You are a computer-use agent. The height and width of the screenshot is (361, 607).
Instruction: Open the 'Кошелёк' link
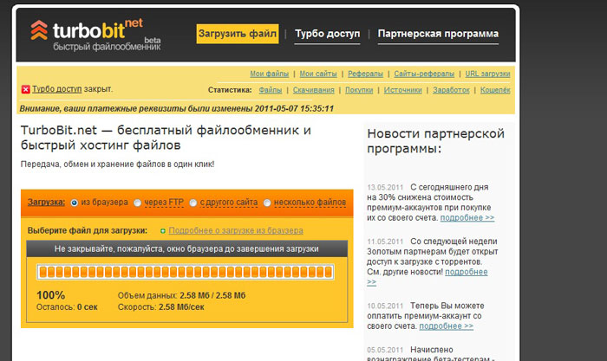(495, 90)
